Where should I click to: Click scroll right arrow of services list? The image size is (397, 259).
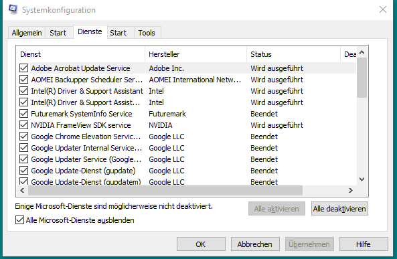[x=351, y=190]
